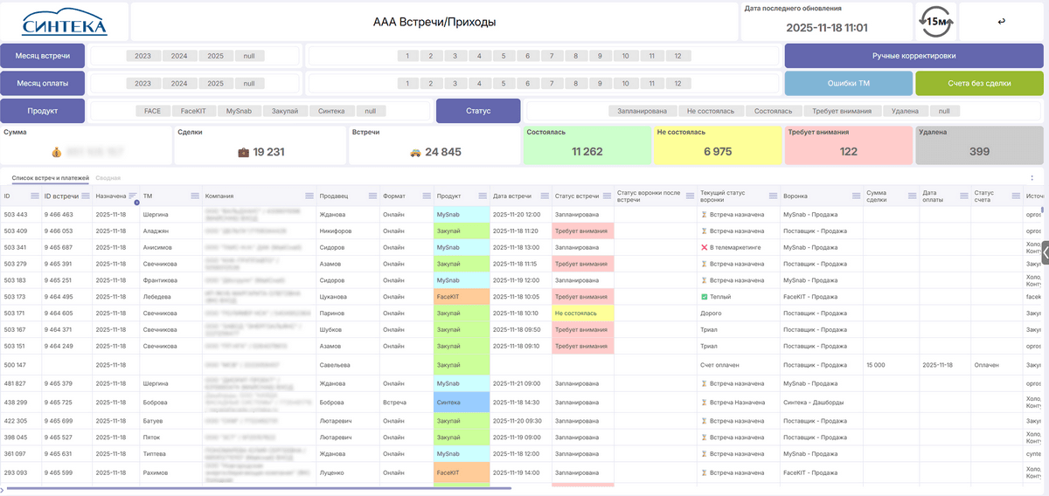This screenshot has width=1049, height=496.
Task: Toggle 2025 filter for Месяц встречи
Action: (x=215, y=56)
